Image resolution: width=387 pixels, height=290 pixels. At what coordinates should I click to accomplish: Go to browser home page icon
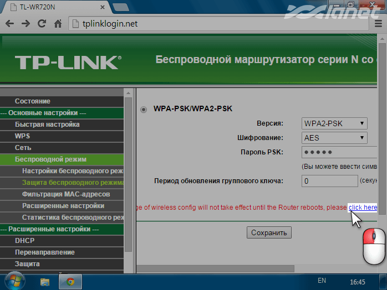(x=58, y=24)
